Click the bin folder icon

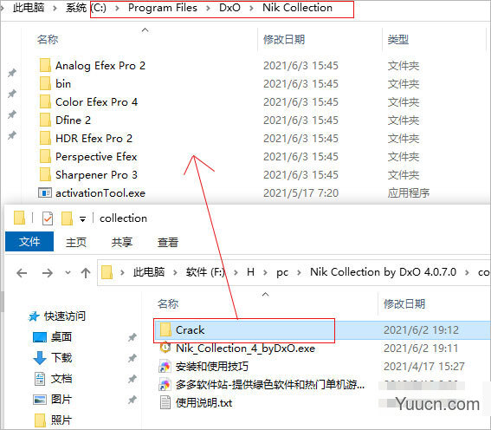click(45, 84)
